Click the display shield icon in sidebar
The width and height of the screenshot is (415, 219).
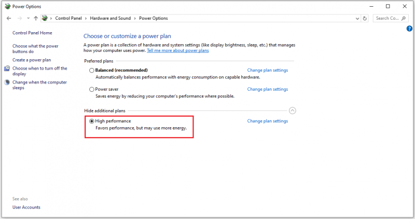pyautogui.click(x=7, y=69)
